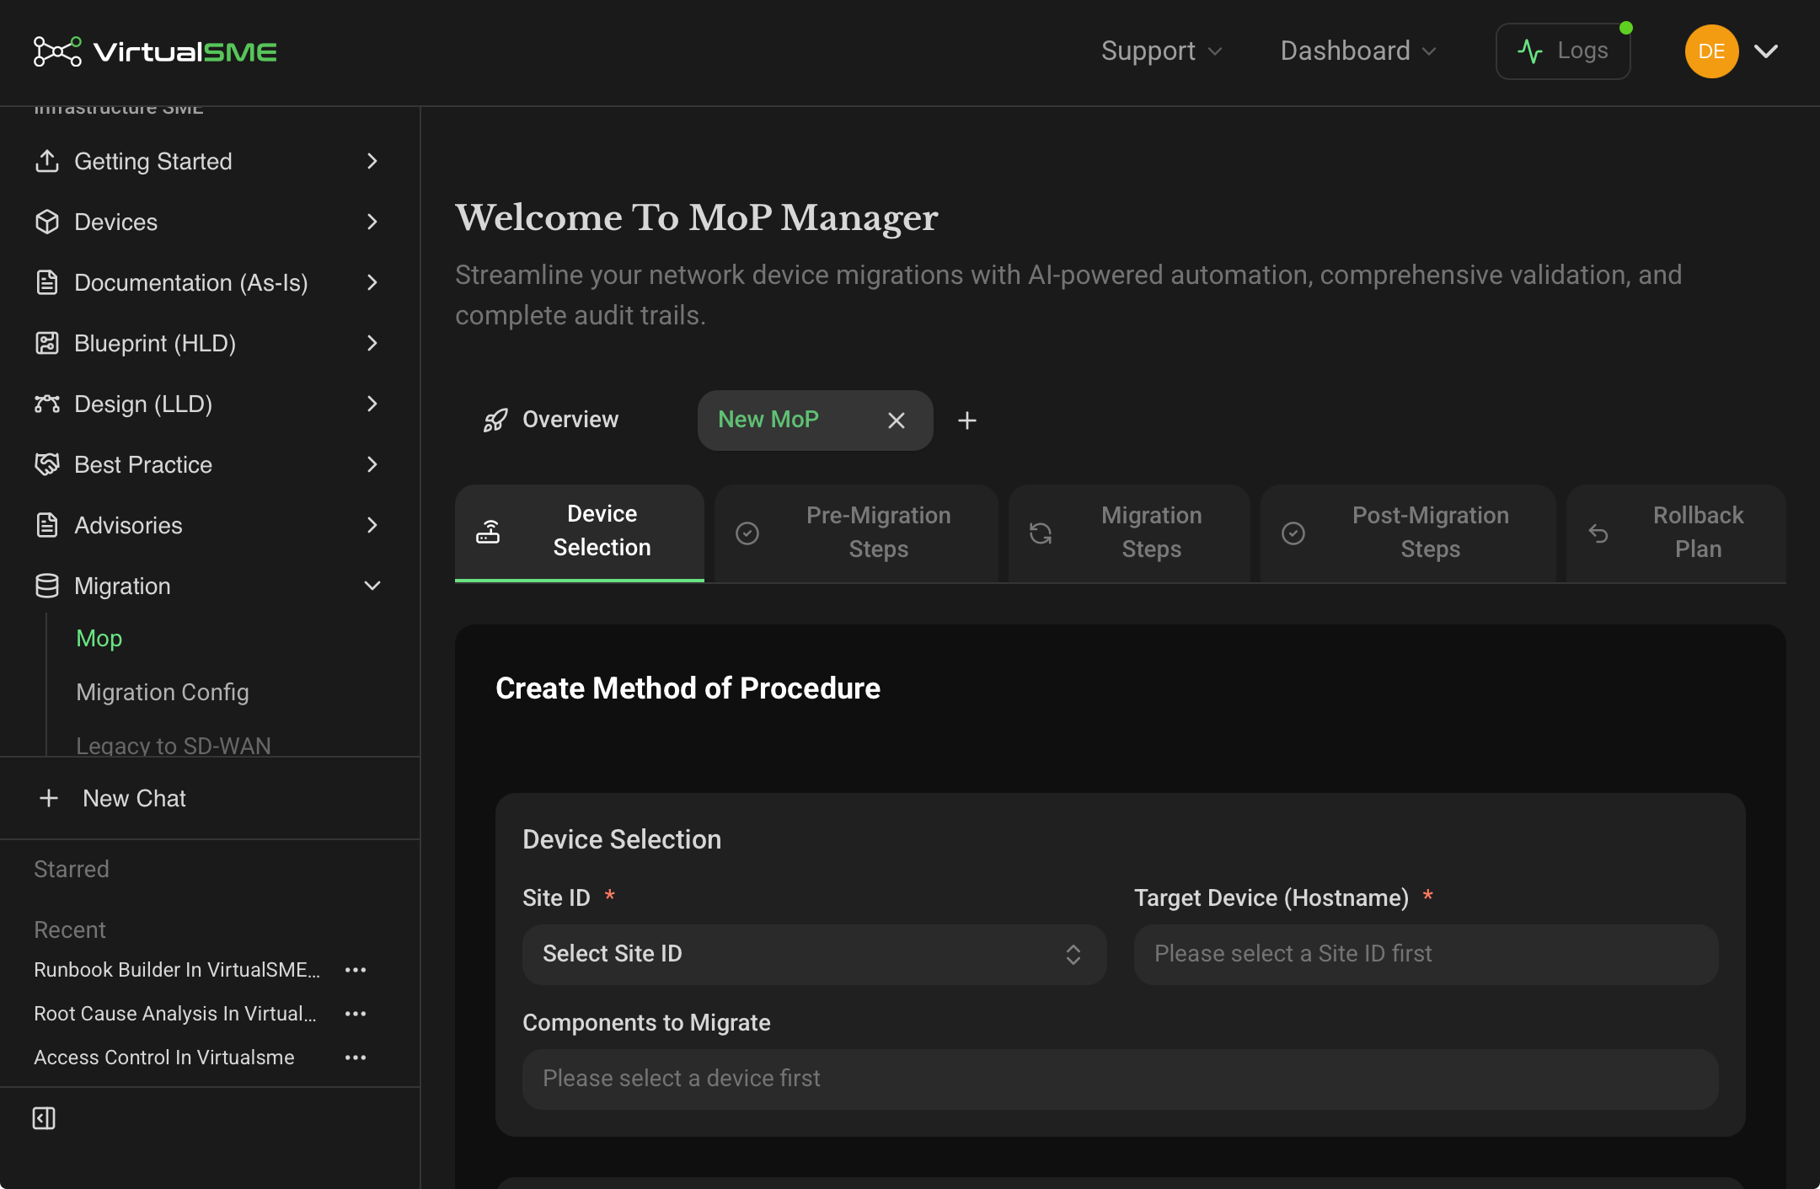Image resolution: width=1820 pixels, height=1189 pixels.
Task: Open Runbook Builder In VirtualSME chat
Action: click(177, 970)
